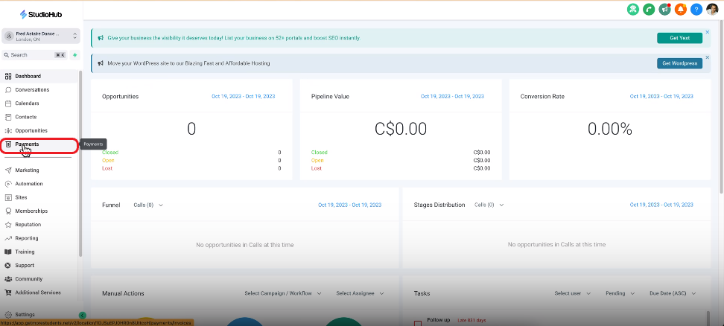Expand the Funnel Calls (0) dropdown
724x326 pixels.
[148, 205]
